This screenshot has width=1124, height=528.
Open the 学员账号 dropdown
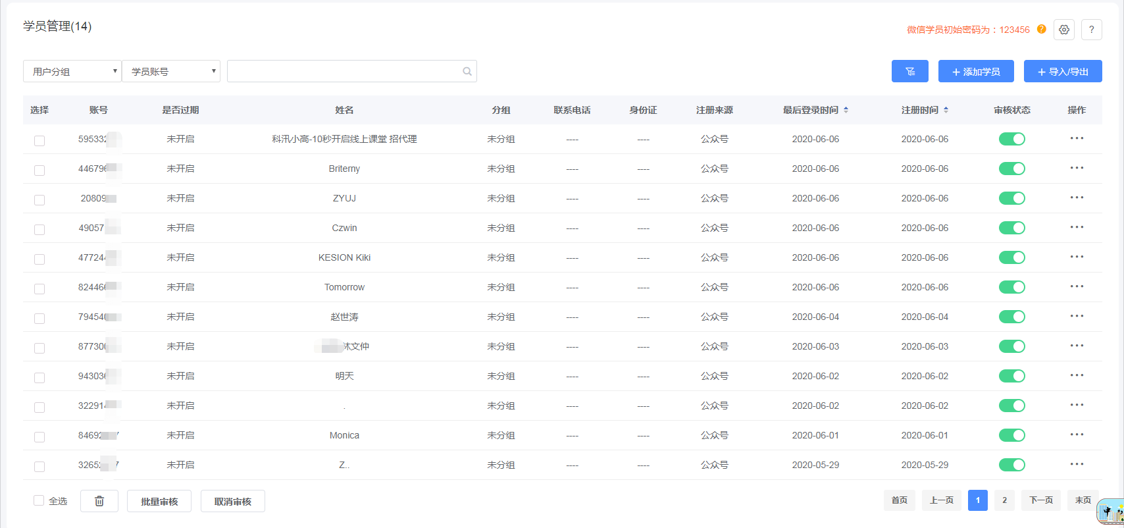[x=171, y=71]
